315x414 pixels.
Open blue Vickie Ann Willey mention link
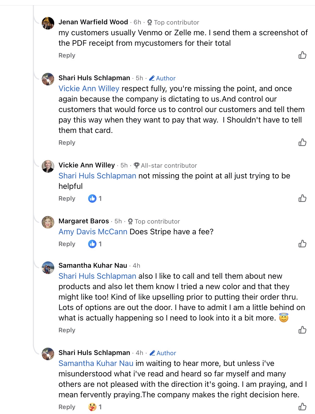pos(89,89)
